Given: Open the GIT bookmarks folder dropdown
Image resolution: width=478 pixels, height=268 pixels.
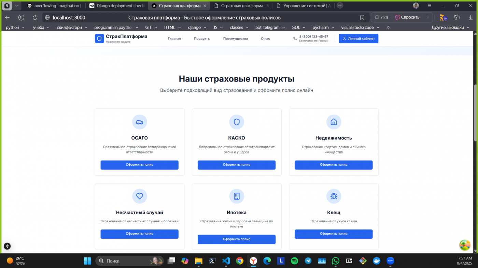Looking at the screenshot, I should pos(151,27).
